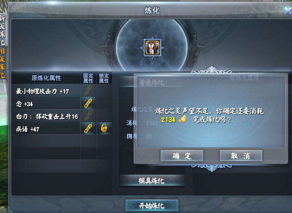Switch to the 模具炼化 tab

click(x=152, y=181)
